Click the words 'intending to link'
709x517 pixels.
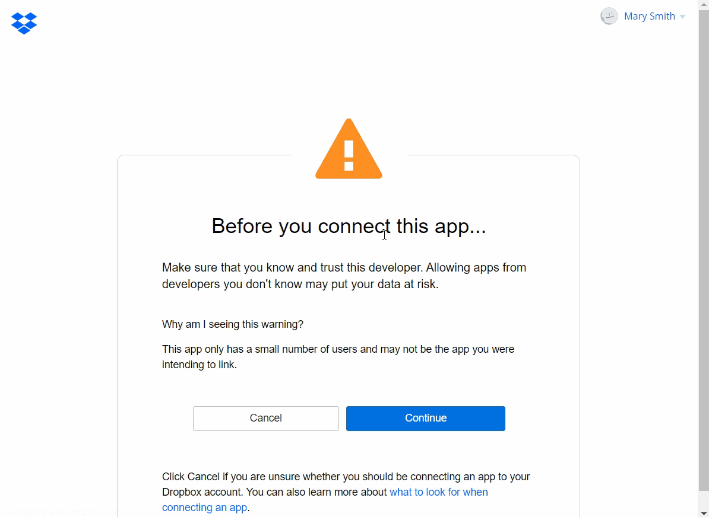coord(199,365)
